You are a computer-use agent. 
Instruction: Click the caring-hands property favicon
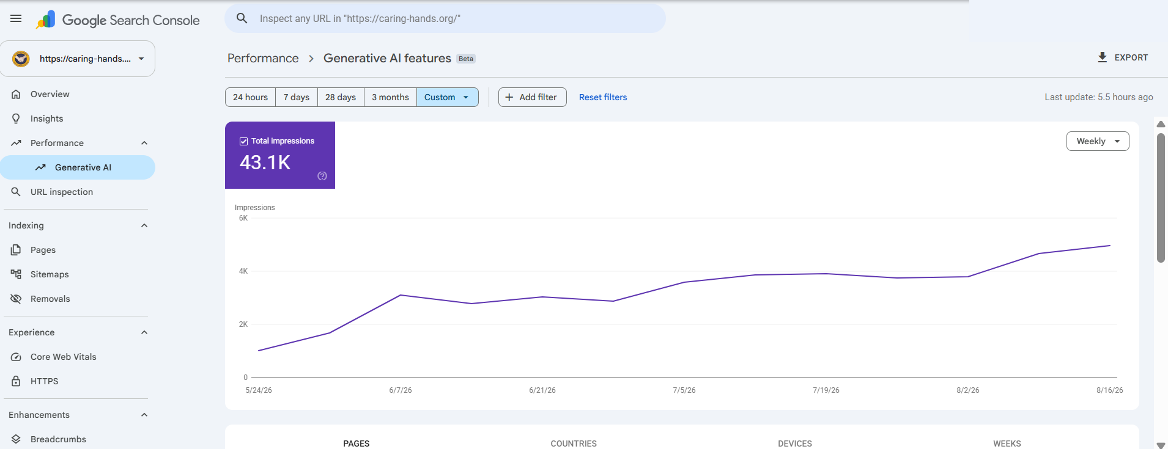pos(21,59)
